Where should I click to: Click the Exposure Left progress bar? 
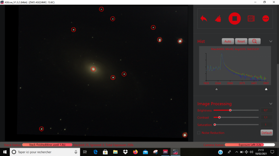coord(250,145)
